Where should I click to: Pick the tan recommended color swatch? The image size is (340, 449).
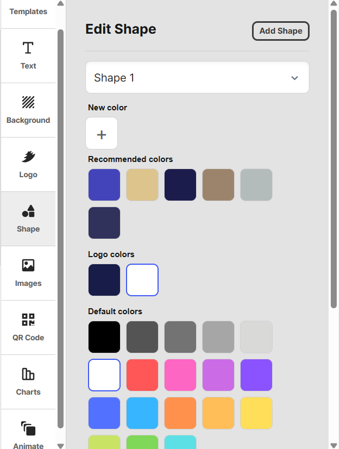tap(142, 185)
